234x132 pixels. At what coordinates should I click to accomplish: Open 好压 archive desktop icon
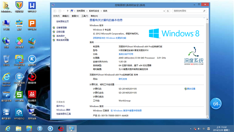coord(32,43)
